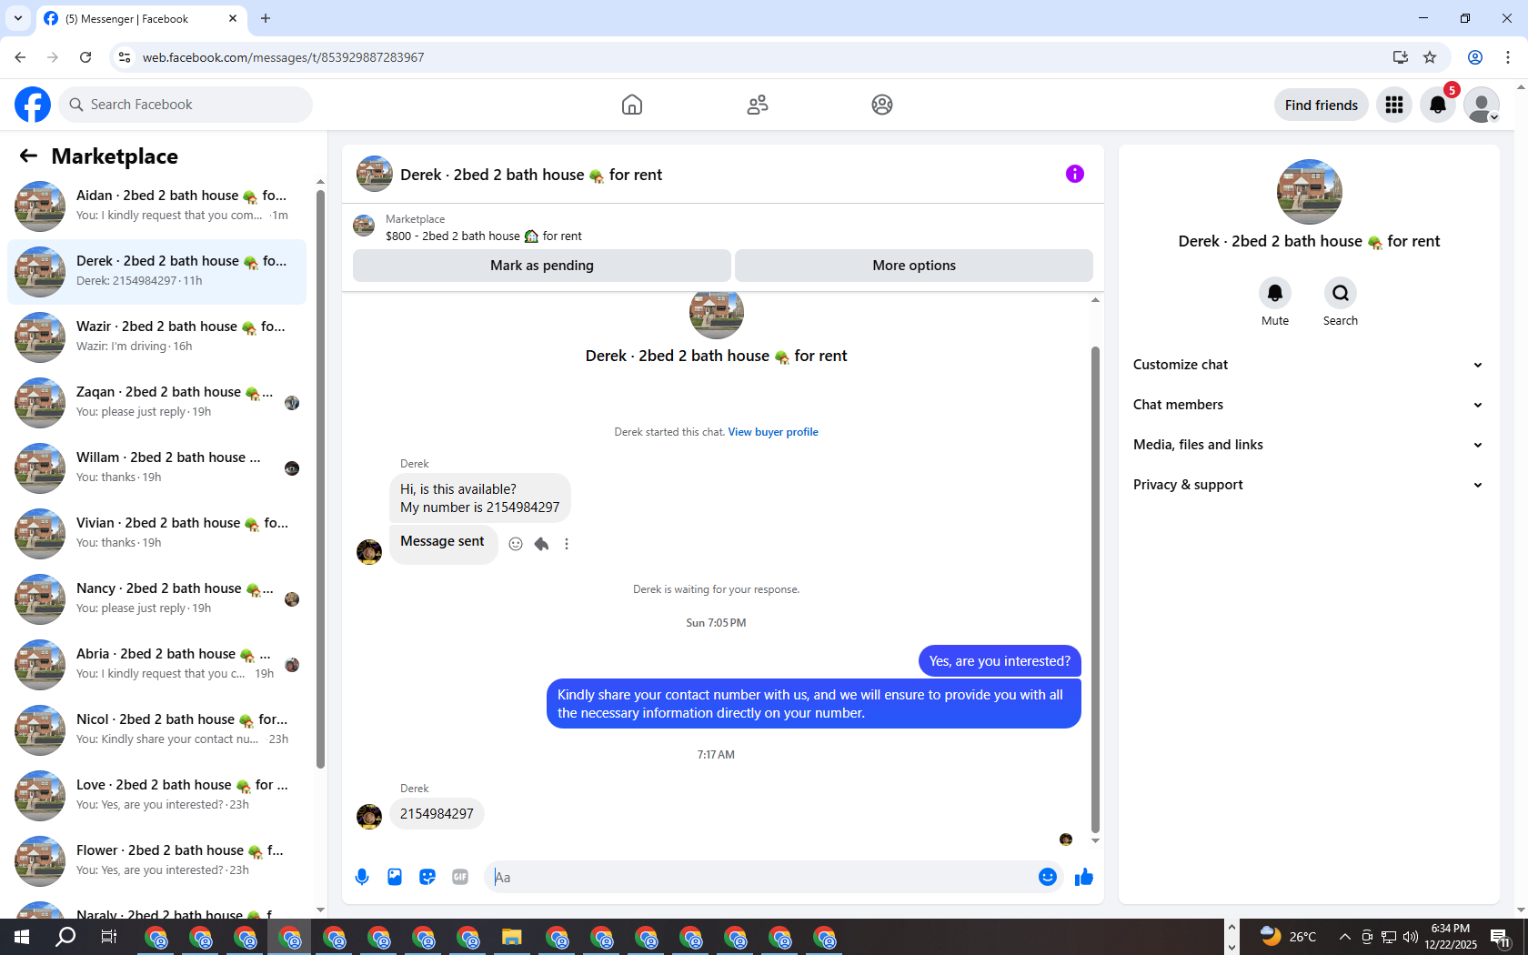This screenshot has width=1528, height=955.
Task: View site information icon in address bar
Action: tap(125, 57)
